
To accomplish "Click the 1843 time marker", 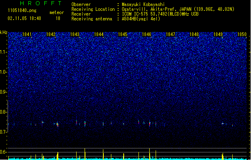I will 75,34.
